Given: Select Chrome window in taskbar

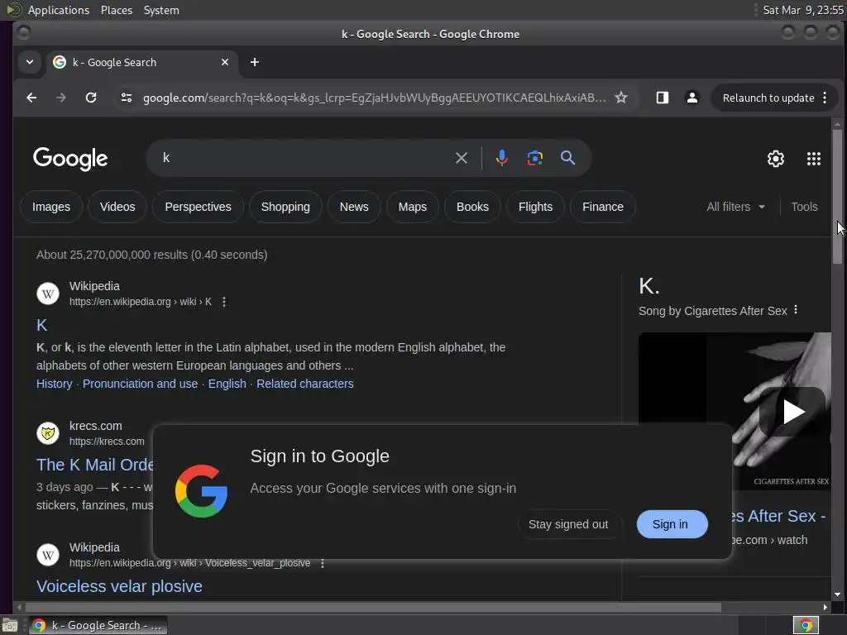Looking at the screenshot, I should [x=98, y=625].
